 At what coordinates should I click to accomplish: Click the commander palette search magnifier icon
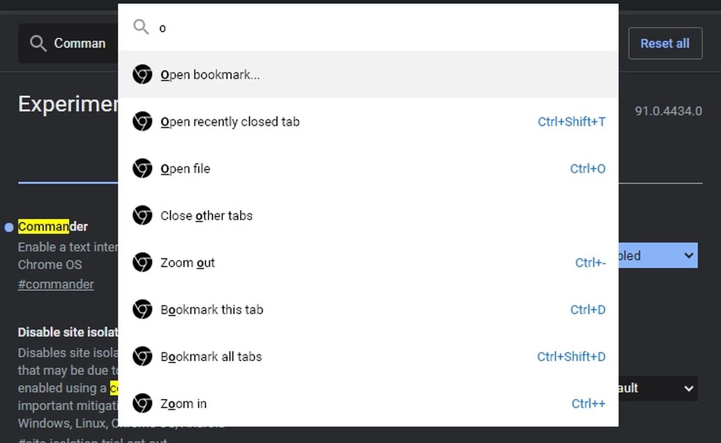pyautogui.click(x=141, y=27)
